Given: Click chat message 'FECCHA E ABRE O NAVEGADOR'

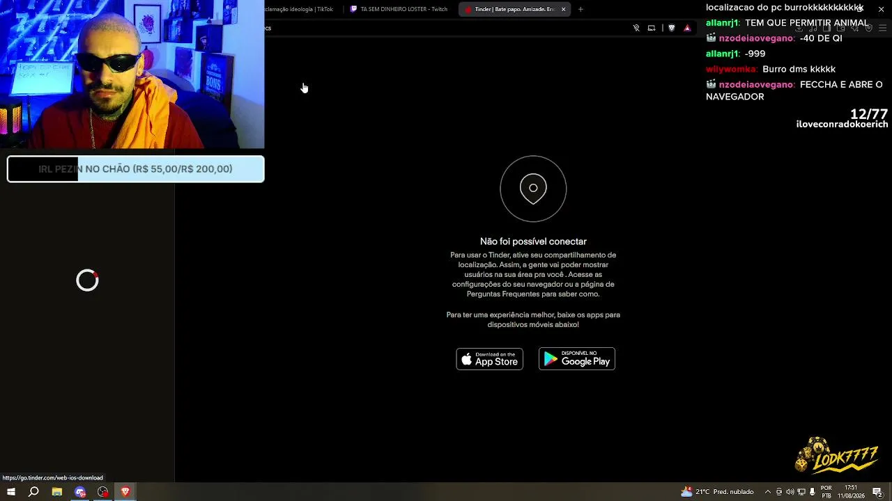Looking at the screenshot, I should pyautogui.click(x=794, y=90).
